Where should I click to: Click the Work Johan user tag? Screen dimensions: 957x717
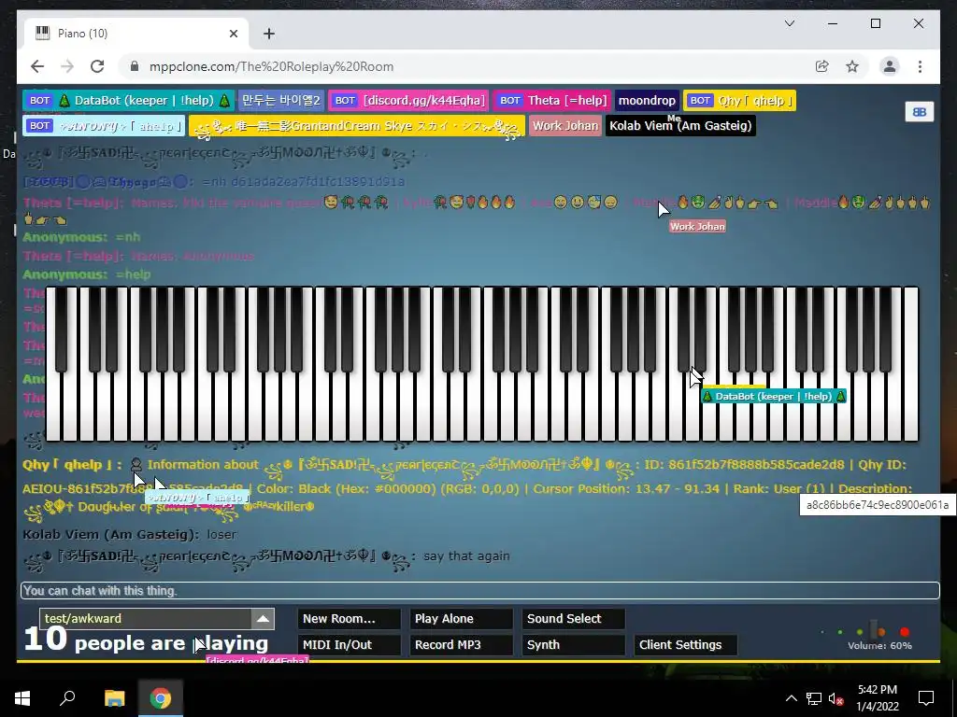pyautogui.click(x=565, y=126)
